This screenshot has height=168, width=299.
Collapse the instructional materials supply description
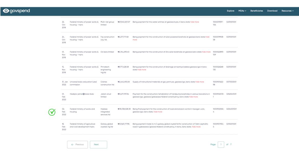[200, 82]
